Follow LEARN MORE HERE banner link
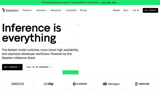This screenshot has width=160, height=90. [108, 2]
